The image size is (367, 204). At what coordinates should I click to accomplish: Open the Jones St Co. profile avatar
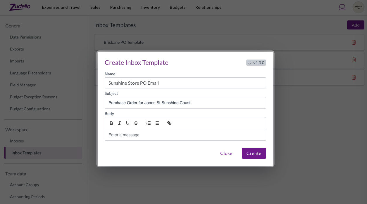pyautogui.click(x=358, y=7)
